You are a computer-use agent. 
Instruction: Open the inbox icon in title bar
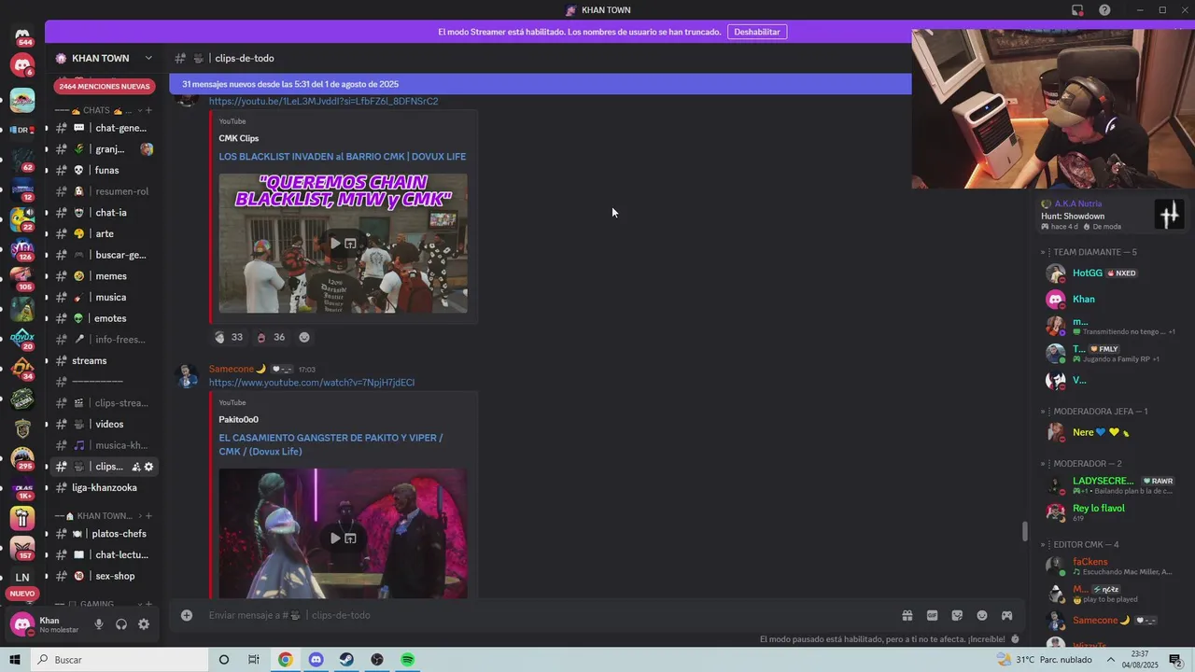tap(1077, 10)
